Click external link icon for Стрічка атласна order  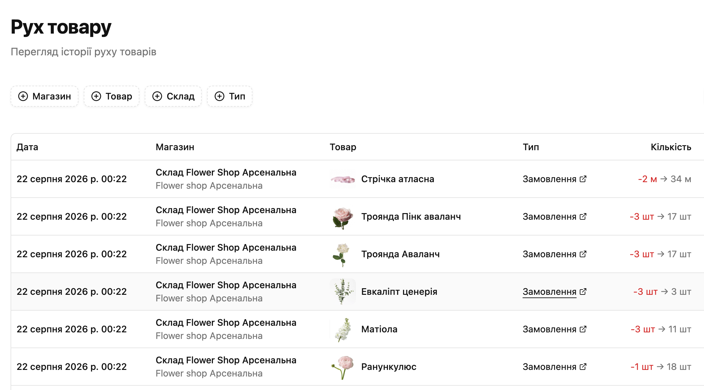pos(583,179)
